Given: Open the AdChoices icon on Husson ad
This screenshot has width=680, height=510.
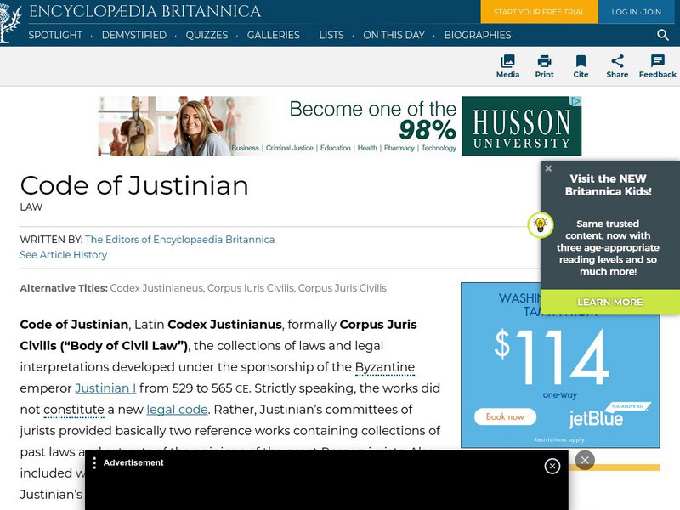Looking at the screenshot, I should click(575, 101).
